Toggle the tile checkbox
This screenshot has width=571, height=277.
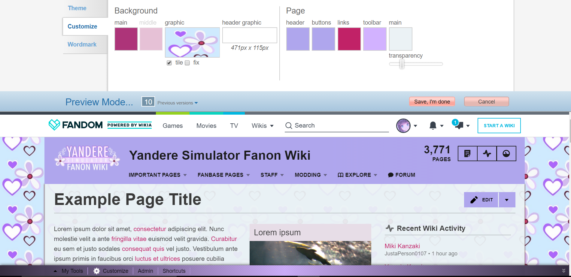tap(169, 63)
